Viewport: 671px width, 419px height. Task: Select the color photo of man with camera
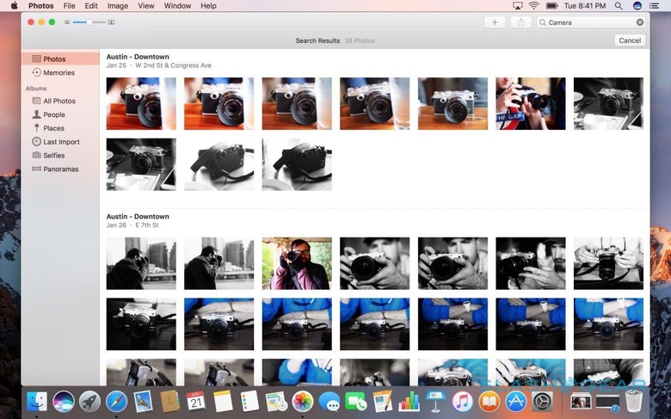[297, 263]
